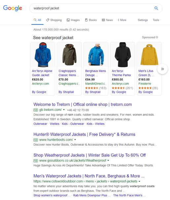Show the next products in the carousel
170x200 pixels.
(x=162, y=69)
